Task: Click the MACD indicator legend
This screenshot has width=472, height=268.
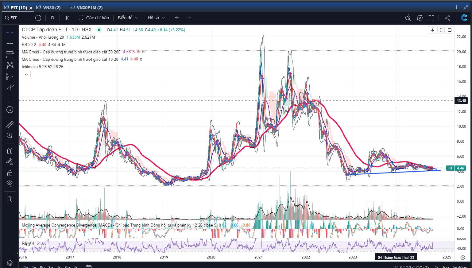Action: (x=119, y=225)
